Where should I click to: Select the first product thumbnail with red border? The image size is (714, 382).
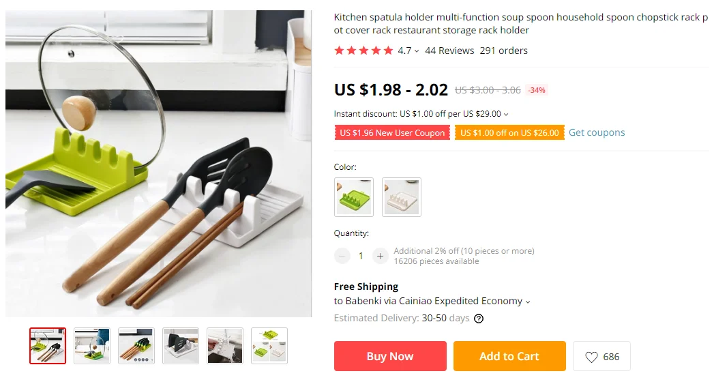48,346
